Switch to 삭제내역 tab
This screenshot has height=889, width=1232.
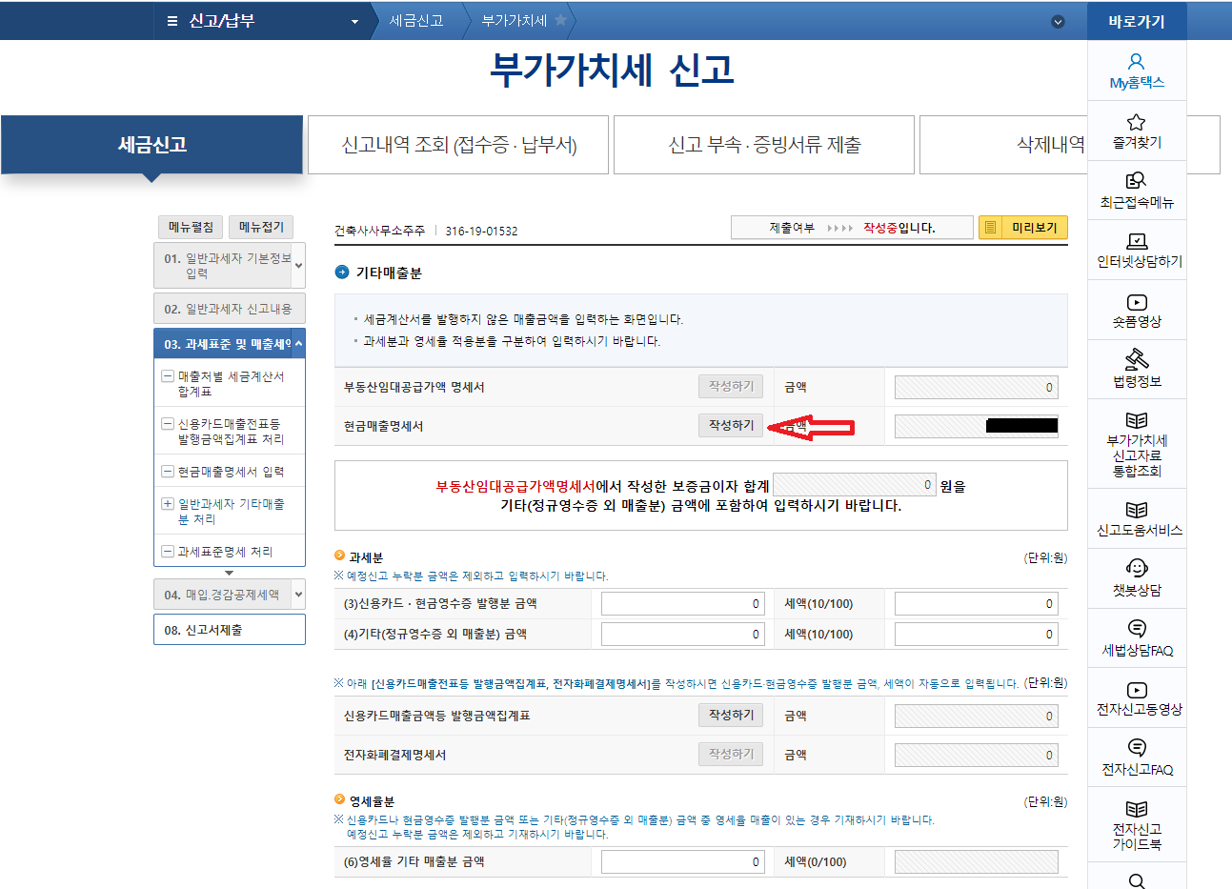pyautogui.click(x=1050, y=145)
